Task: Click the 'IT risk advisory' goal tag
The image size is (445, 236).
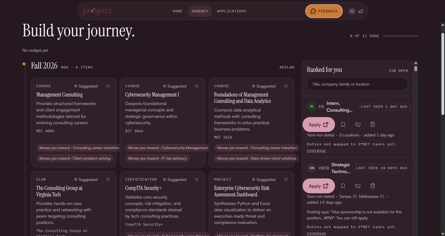Action: (157, 158)
